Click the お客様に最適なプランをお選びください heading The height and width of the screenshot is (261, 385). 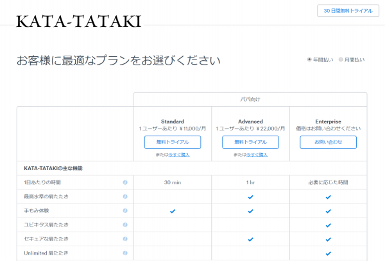pos(118,61)
